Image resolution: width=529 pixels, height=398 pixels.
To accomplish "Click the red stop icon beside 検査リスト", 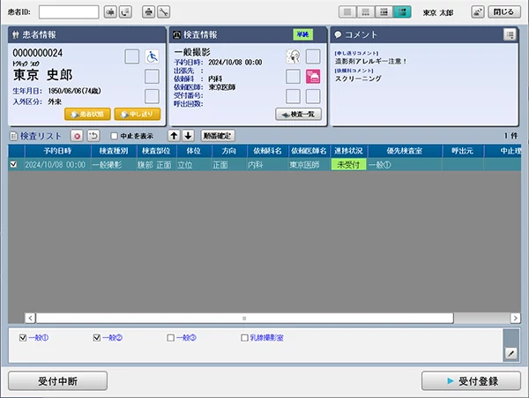I will [x=78, y=136].
